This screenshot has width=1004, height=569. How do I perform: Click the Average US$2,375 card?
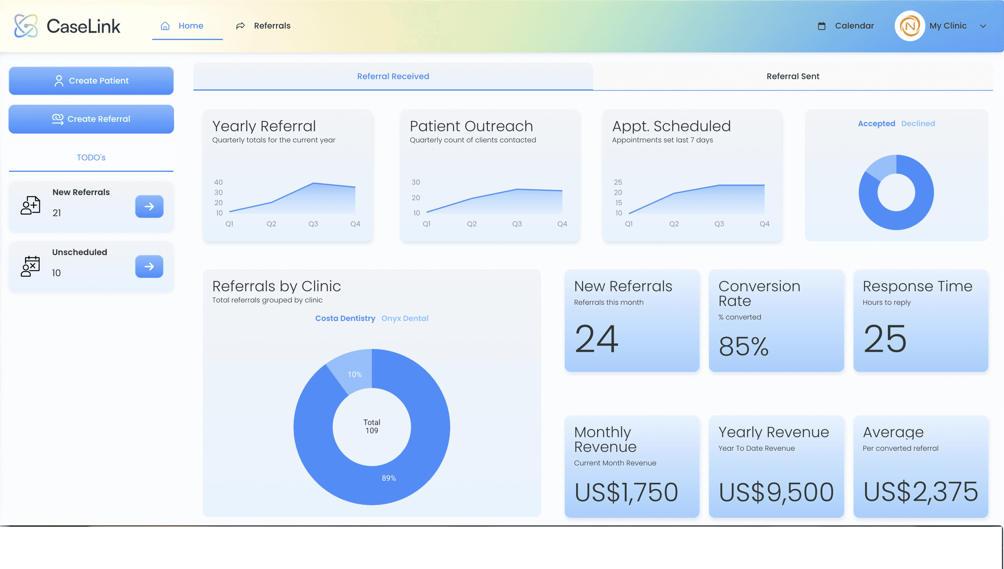pos(921,467)
